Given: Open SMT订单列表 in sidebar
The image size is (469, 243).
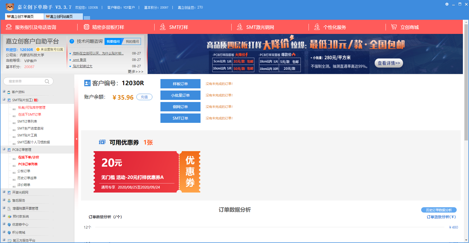Looking at the screenshot, I should tap(27, 121).
